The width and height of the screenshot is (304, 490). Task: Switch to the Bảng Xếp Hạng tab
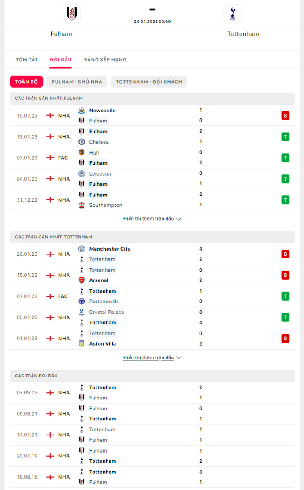[x=105, y=59]
